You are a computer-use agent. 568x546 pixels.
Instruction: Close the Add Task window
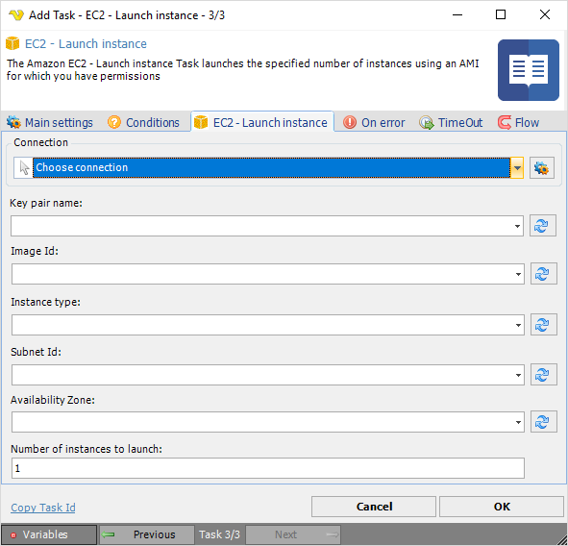click(x=545, y=14)
